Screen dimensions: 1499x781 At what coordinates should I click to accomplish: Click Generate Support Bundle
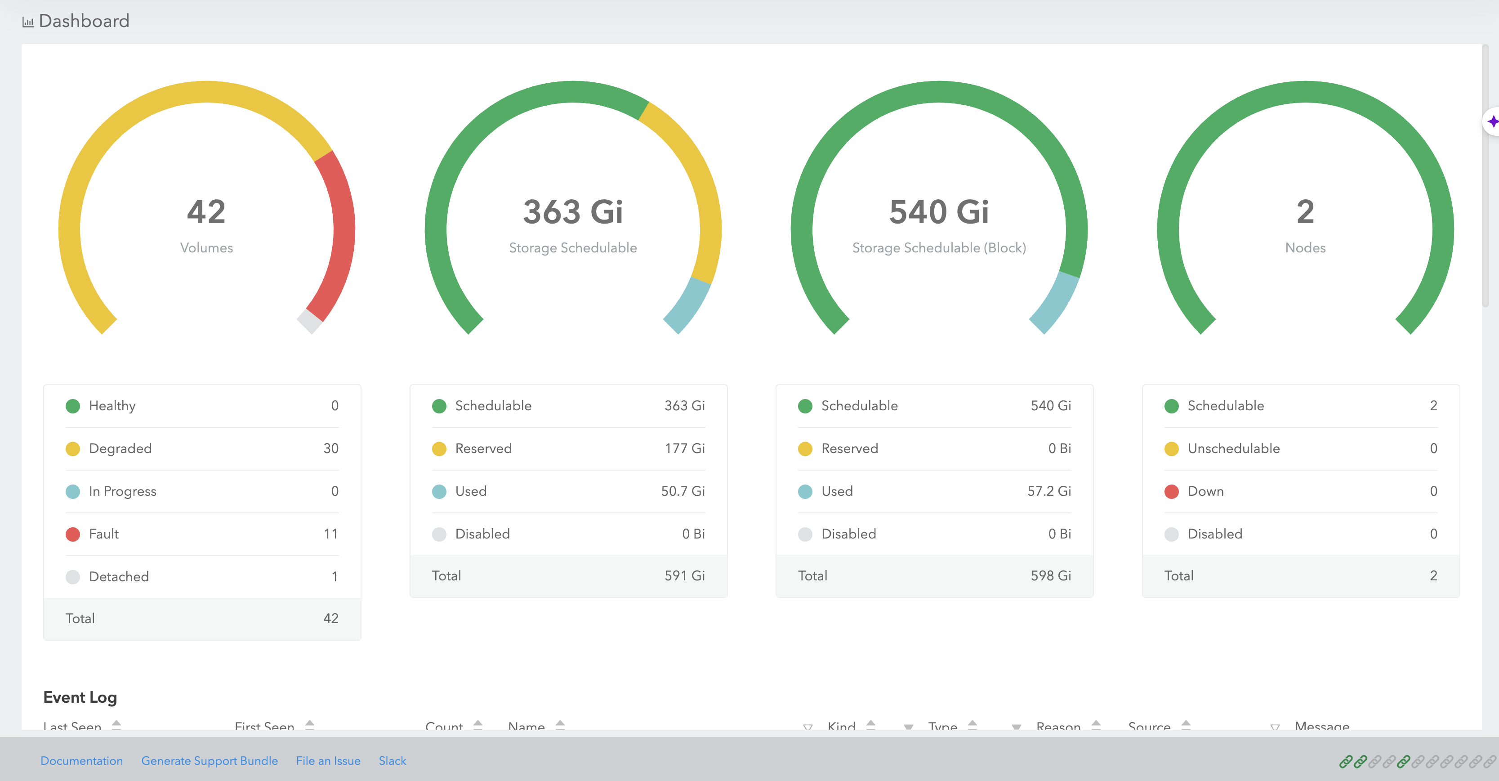pos(210,761)
